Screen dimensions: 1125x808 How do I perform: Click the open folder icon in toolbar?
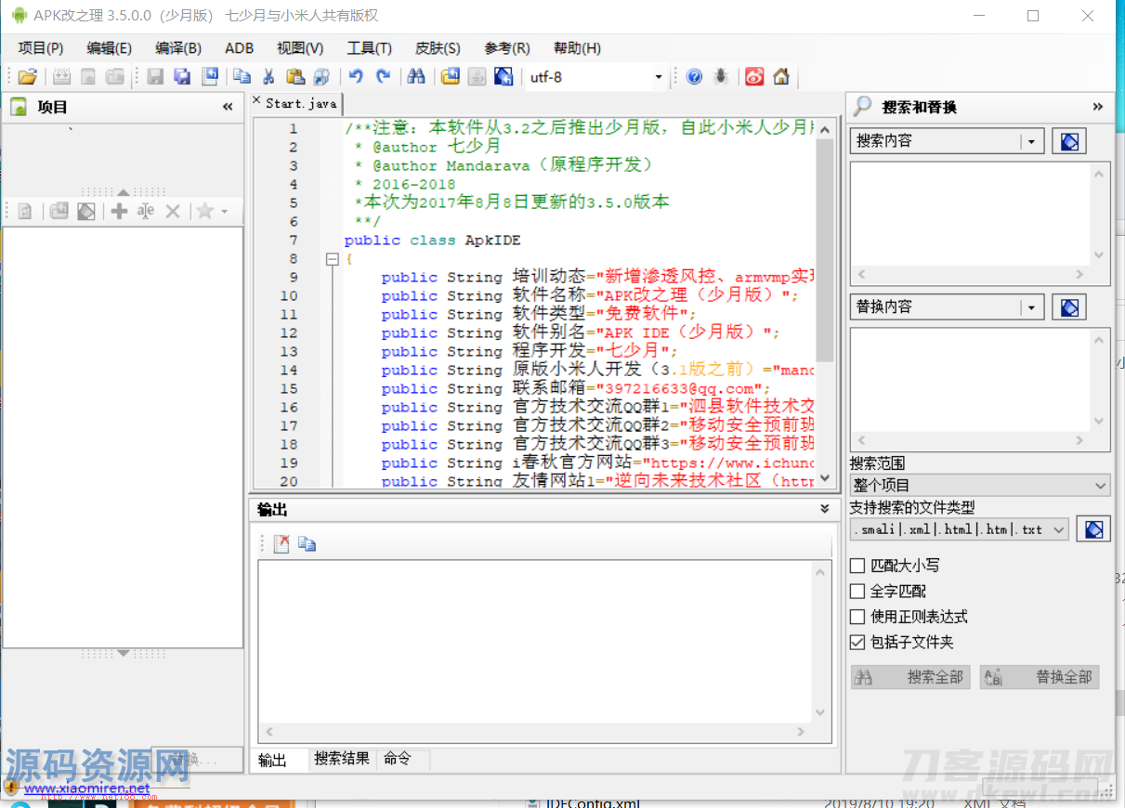coord(28,77)
